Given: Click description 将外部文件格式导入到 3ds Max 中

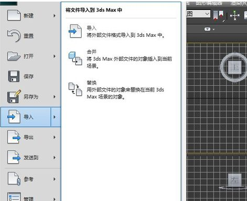Looking at the screenshot, I should (125, 35).
